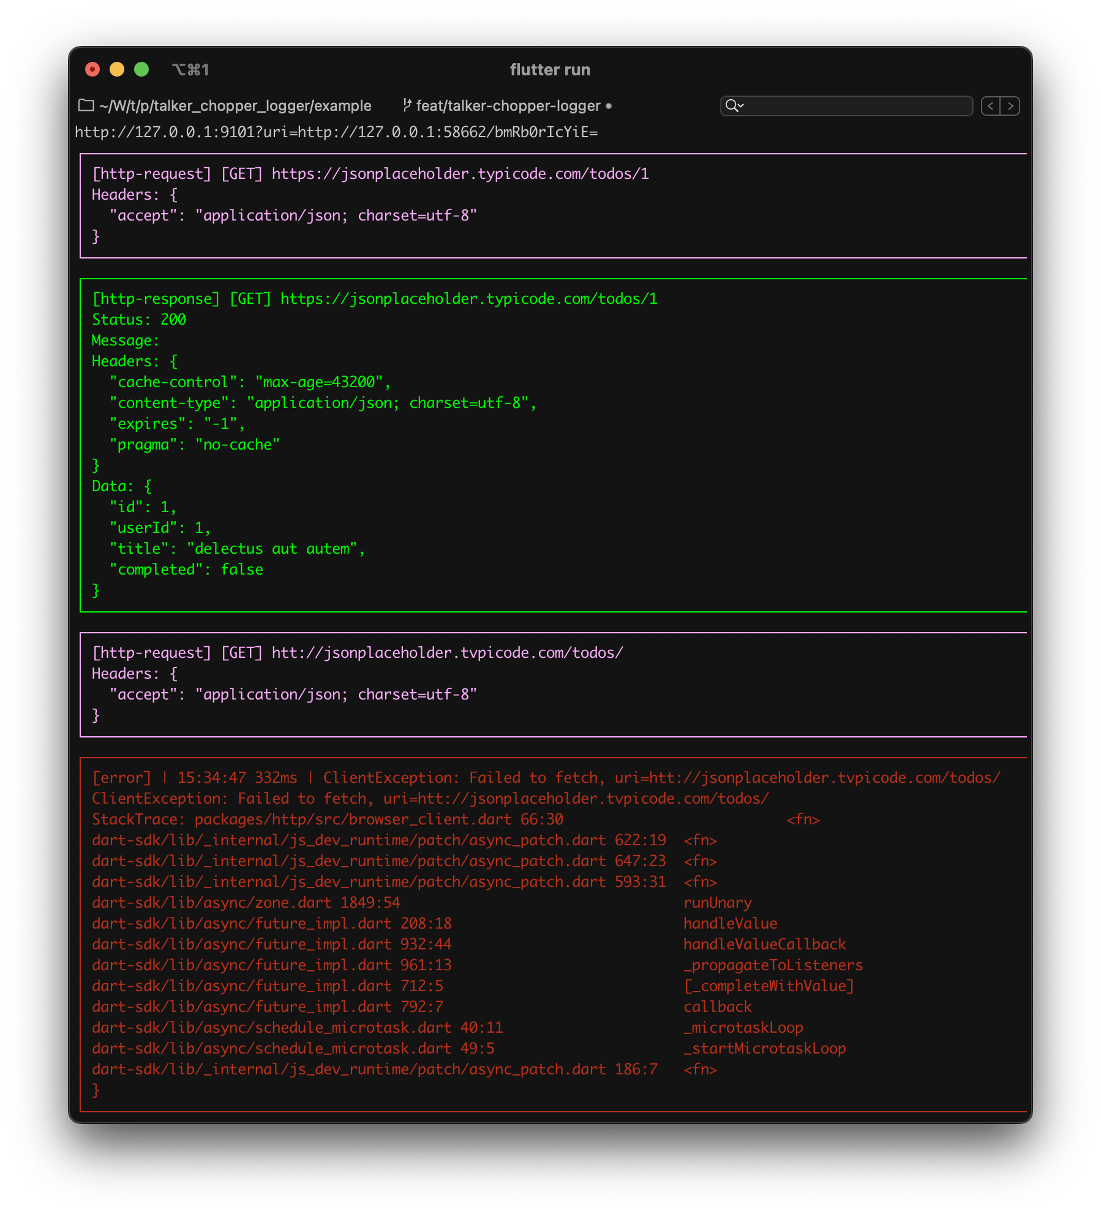Click schedule_microtask.dart 49:5 stack line
Image resolution: width=1101 pixels, height=1214 pixels.
pyautogui.click(x=293, y=1049)
